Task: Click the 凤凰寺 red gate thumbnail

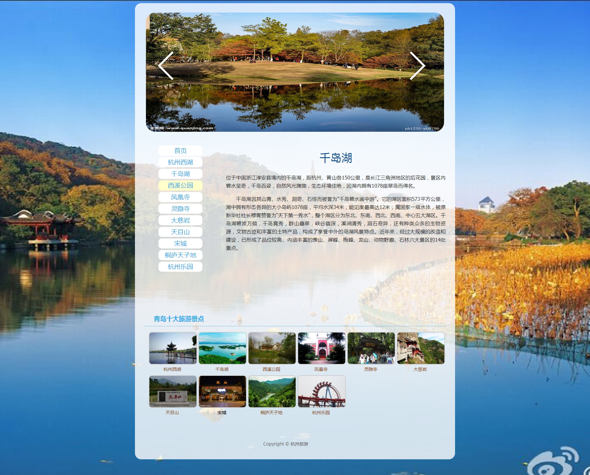Action: coord(321,348)
